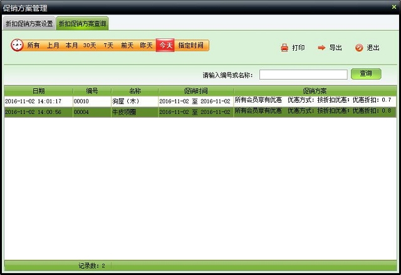Sort by 日期 column header
The image size is (401, 275).
point(39,91)
